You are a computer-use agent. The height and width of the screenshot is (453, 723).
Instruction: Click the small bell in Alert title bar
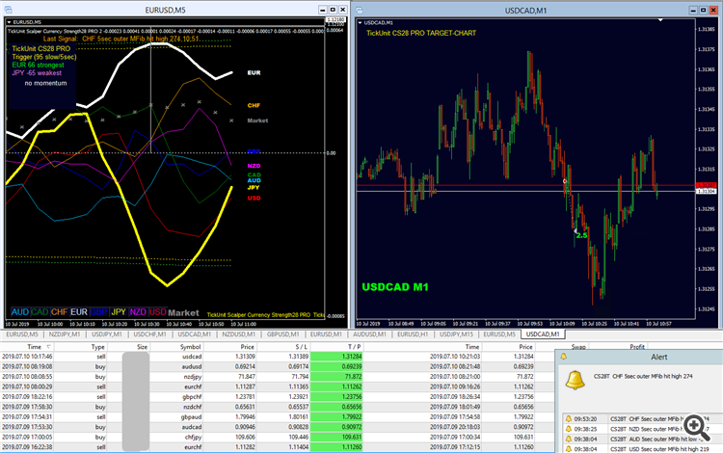[x=564, y=357]
